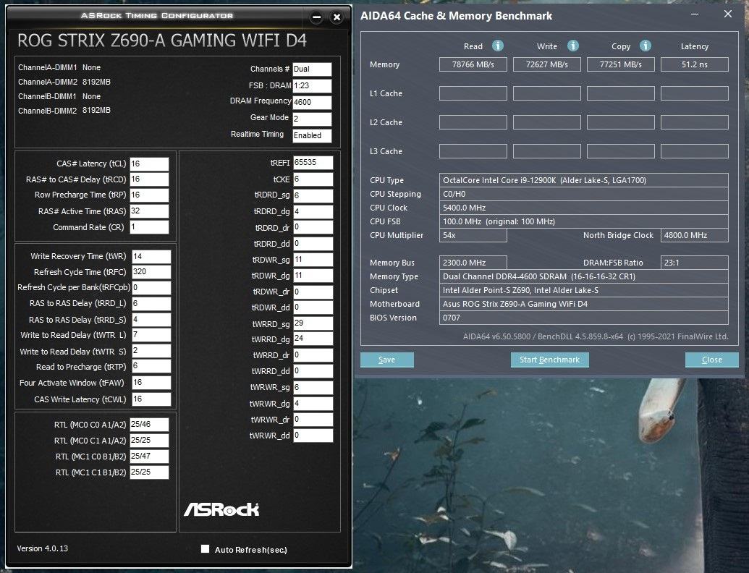Click the tRRD_S value field
The width and height of the screenshot is (749, 573).
(x=151, y=320)
